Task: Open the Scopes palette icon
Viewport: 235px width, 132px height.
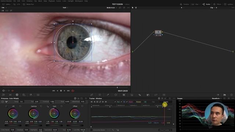Action: click(x=224, y=95)
